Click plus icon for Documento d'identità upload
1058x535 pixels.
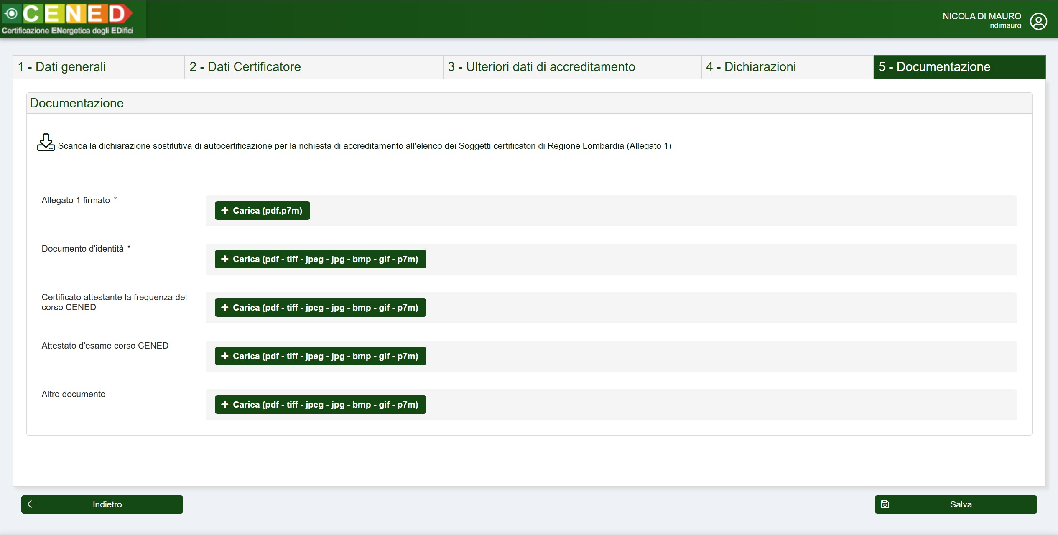(224, 259)
